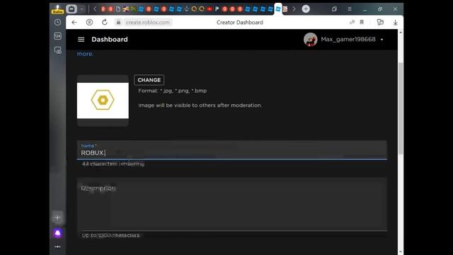Select the yellow hexagon image thumbnail

tap(103, 101)
